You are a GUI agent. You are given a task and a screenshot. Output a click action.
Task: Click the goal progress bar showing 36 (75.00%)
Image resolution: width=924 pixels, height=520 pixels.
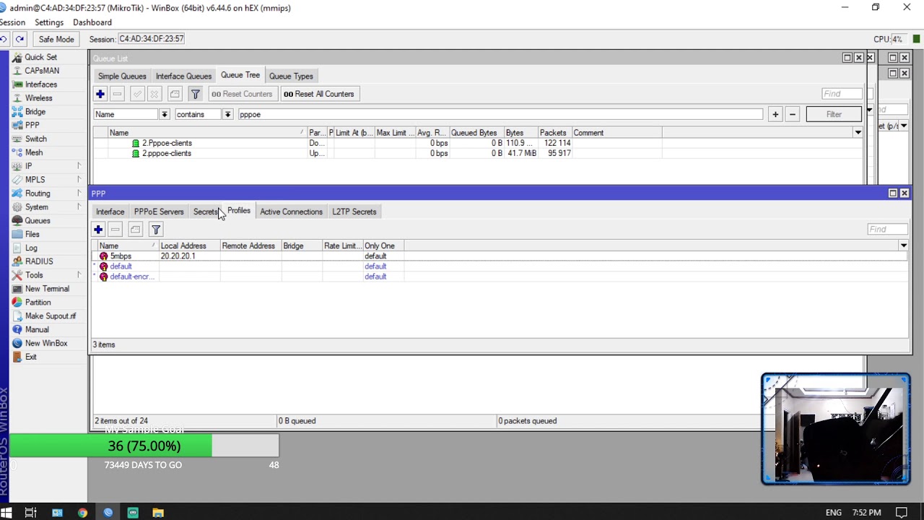tap(144, 446)
